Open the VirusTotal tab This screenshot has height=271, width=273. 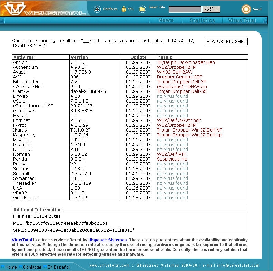point(242,20)
